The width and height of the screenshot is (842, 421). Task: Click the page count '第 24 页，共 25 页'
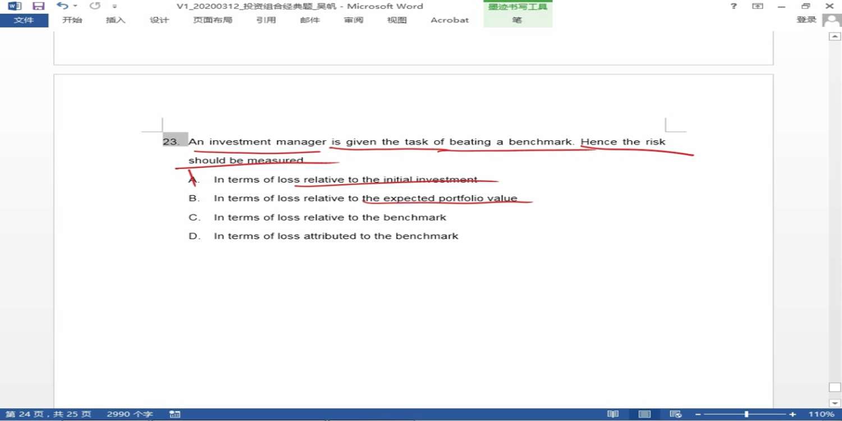48,414
